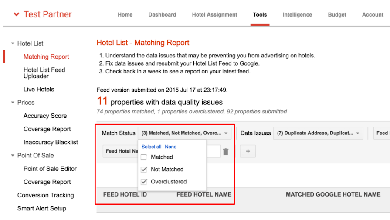Image resolution: width=390 pixels, height=220 pixels.
Task: Add a new filter with plus button
Action: point(248,151)
